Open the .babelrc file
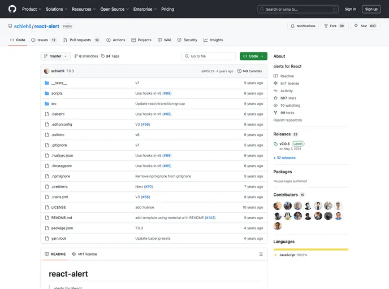The height and width of the screenshot is (289, 389). 58,114
